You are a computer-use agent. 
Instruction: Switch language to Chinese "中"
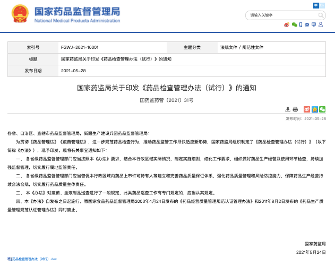tap(316, 5)
